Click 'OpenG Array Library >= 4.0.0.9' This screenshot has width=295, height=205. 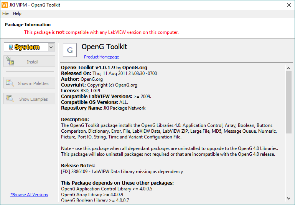92,195
